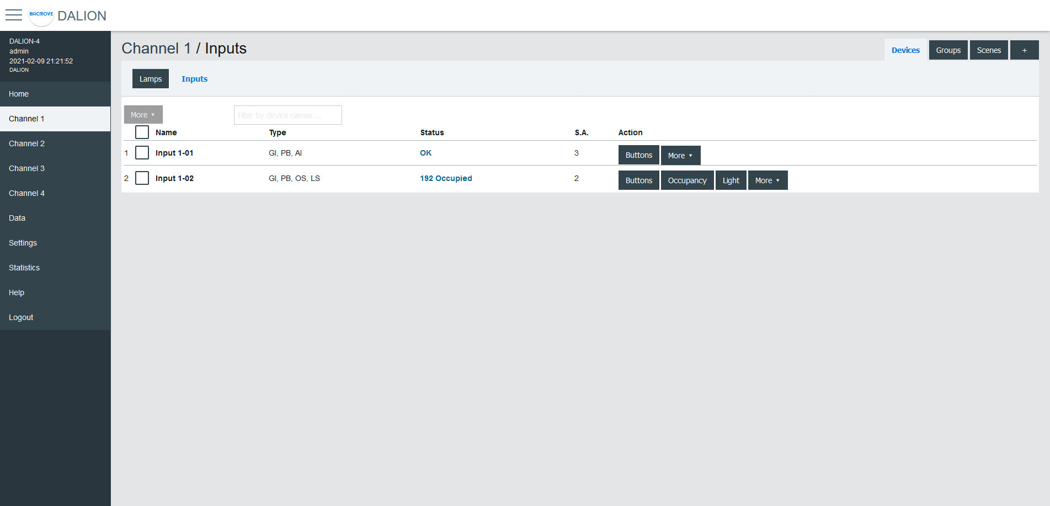This screenshot has width=1050, height=506.
Task: Switch to the Groups tab
Action: [948, 50]
